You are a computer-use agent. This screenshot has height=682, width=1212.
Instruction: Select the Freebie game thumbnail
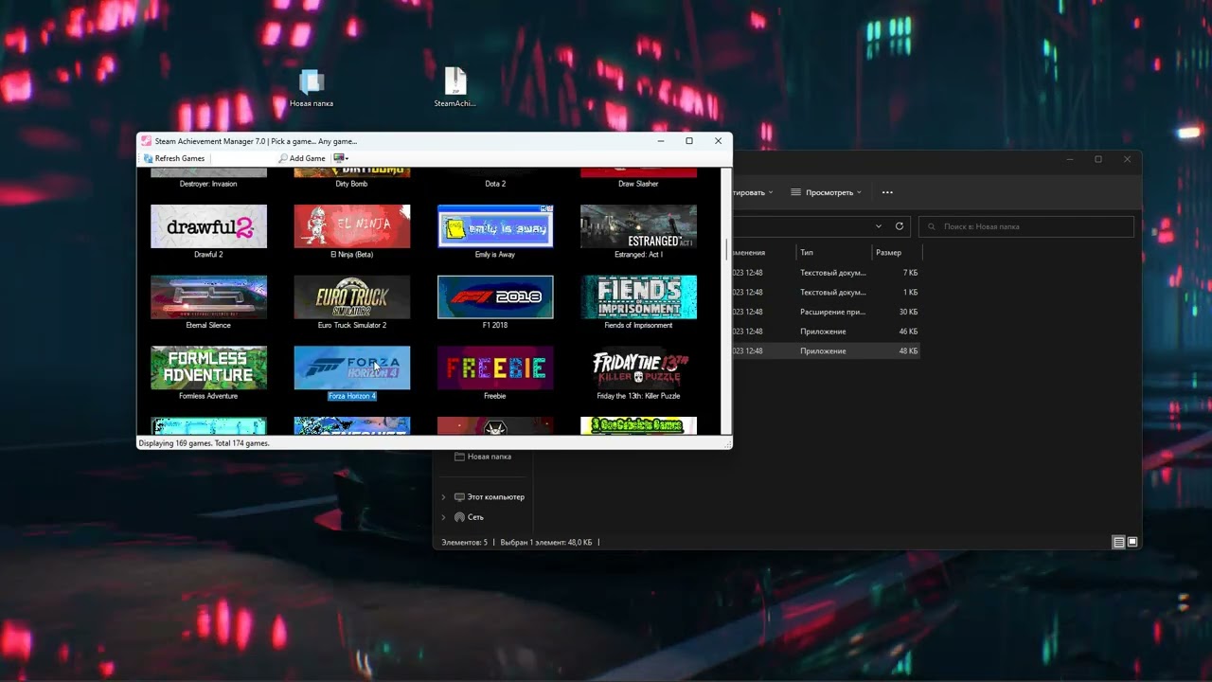[x=495, y=368]
